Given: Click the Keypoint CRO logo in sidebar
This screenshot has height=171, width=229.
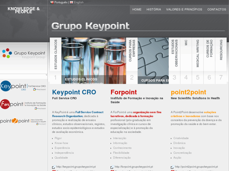Looking at the screenshot, I should [23, 86].
